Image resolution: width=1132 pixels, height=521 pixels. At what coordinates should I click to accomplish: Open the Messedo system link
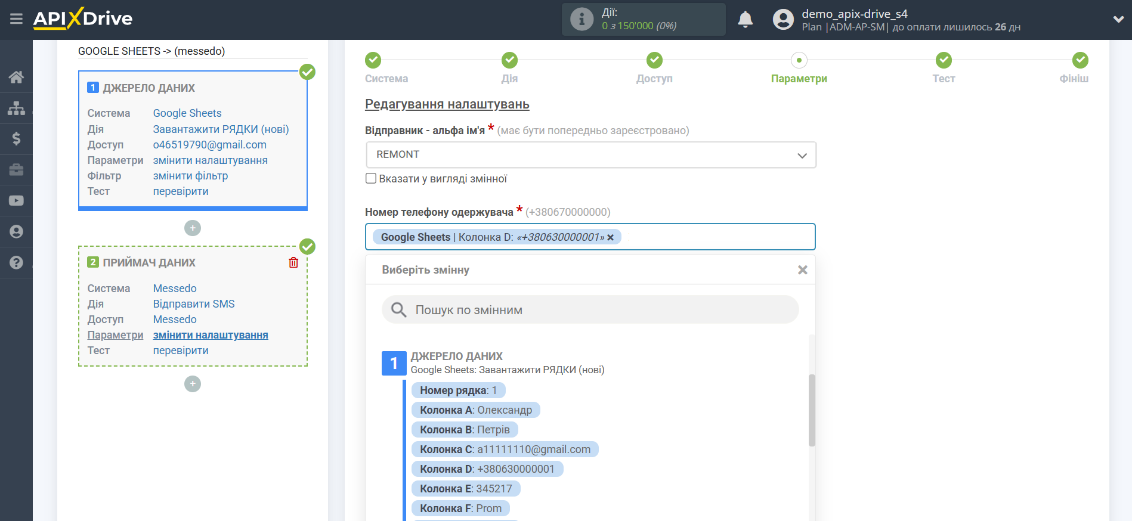point(175,289)
